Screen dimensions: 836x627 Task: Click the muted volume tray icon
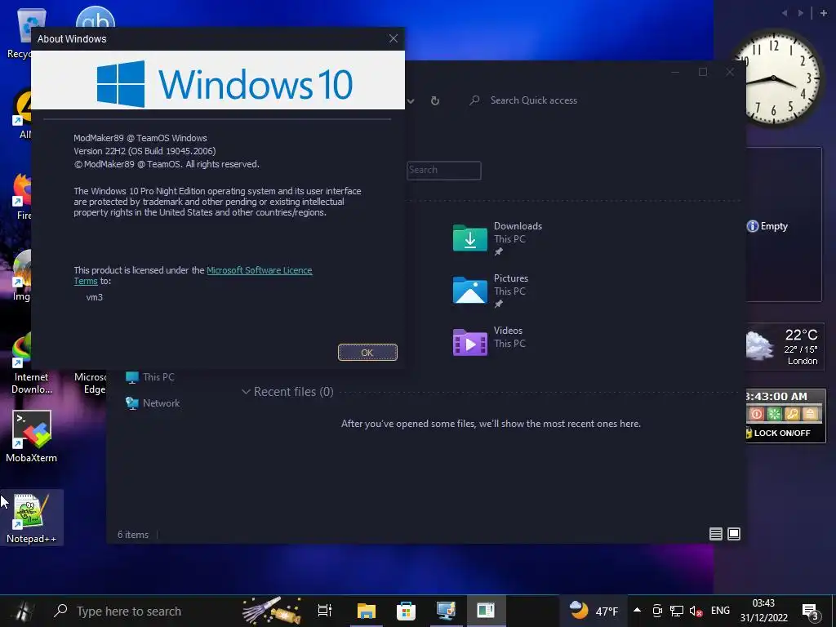696,611
